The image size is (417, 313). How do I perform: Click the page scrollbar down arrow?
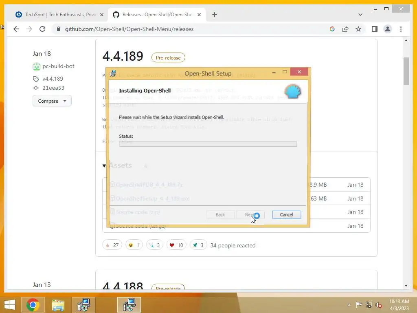[406, 286]
